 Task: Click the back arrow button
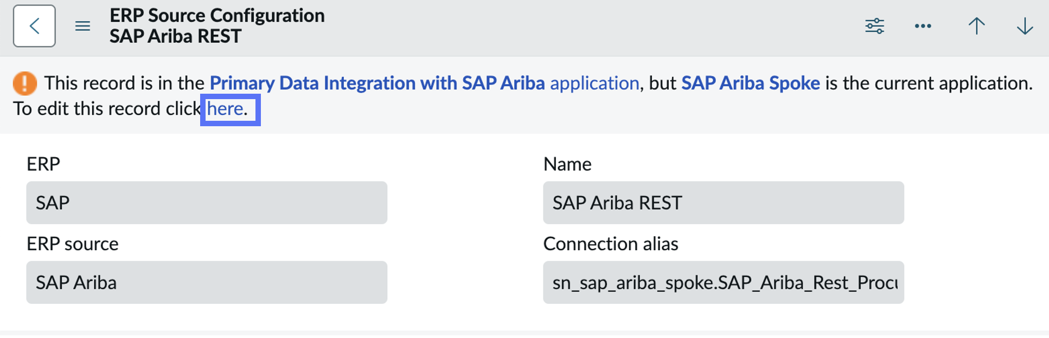pyautogui.click(x=34, y=26)
